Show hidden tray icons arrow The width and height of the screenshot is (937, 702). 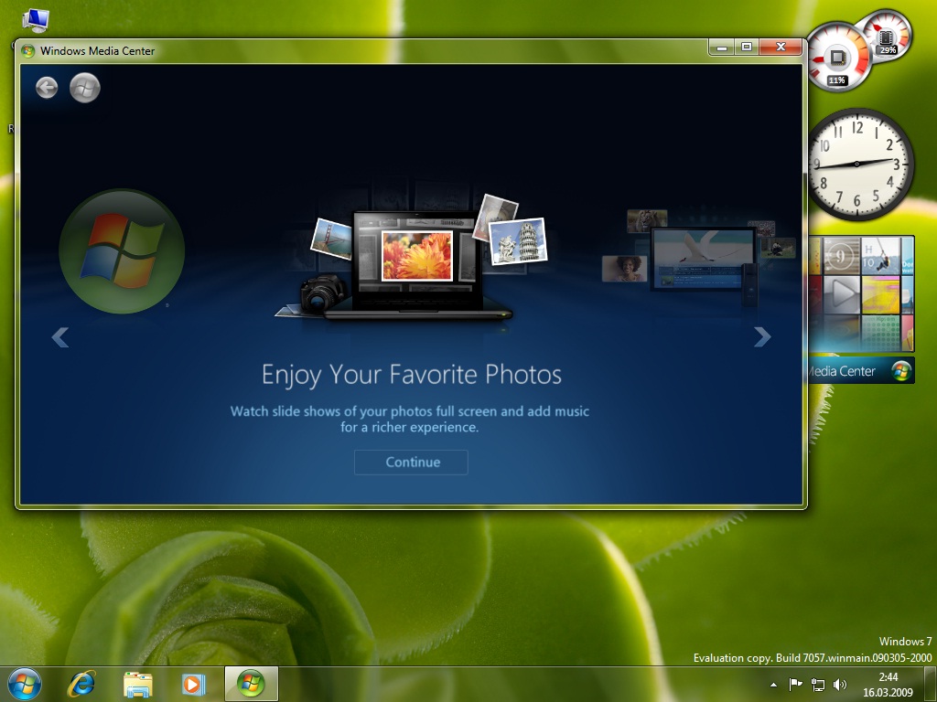pyautogui.click(x=774, y=685)
